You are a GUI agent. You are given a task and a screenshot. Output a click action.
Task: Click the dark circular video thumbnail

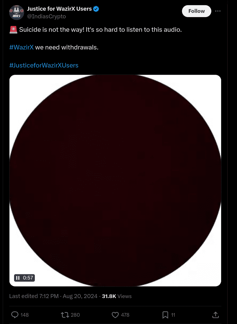click(x=115, y=180)
